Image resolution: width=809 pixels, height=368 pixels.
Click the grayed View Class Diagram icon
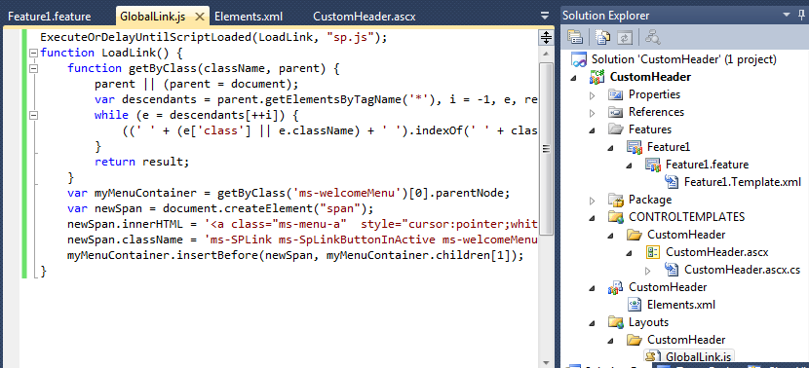653,37
